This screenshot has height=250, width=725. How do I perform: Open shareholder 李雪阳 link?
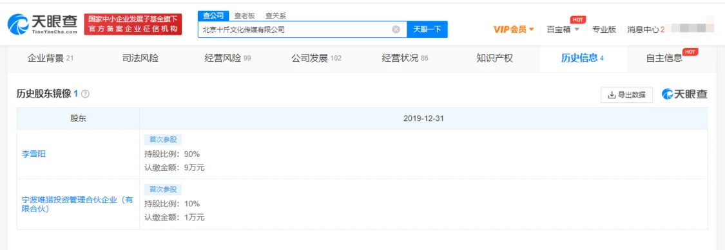pos(34,154)
